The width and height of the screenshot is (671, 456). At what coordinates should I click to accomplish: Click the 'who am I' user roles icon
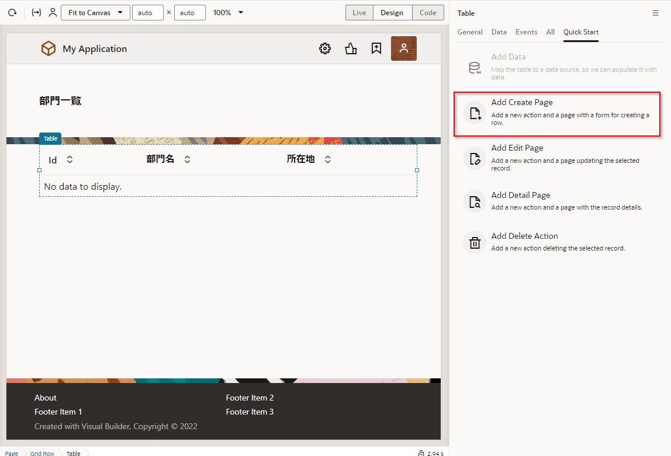[53, 12]
